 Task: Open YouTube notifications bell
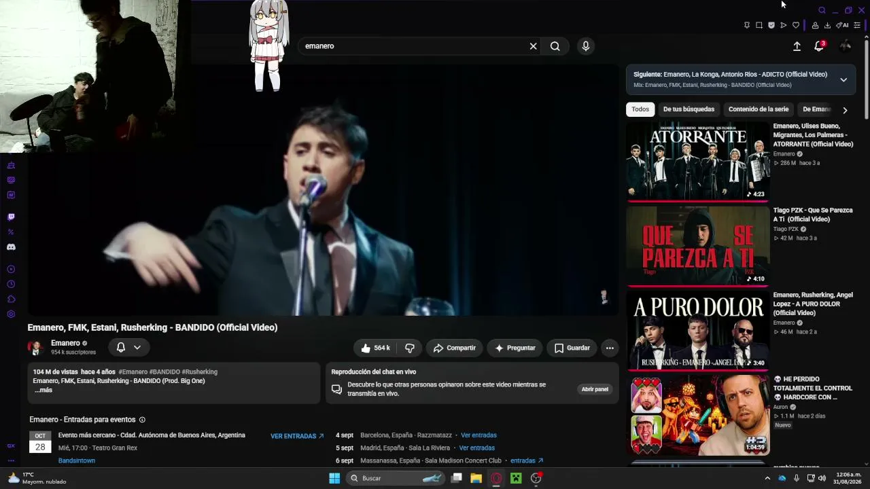click(x=819, y=46)
